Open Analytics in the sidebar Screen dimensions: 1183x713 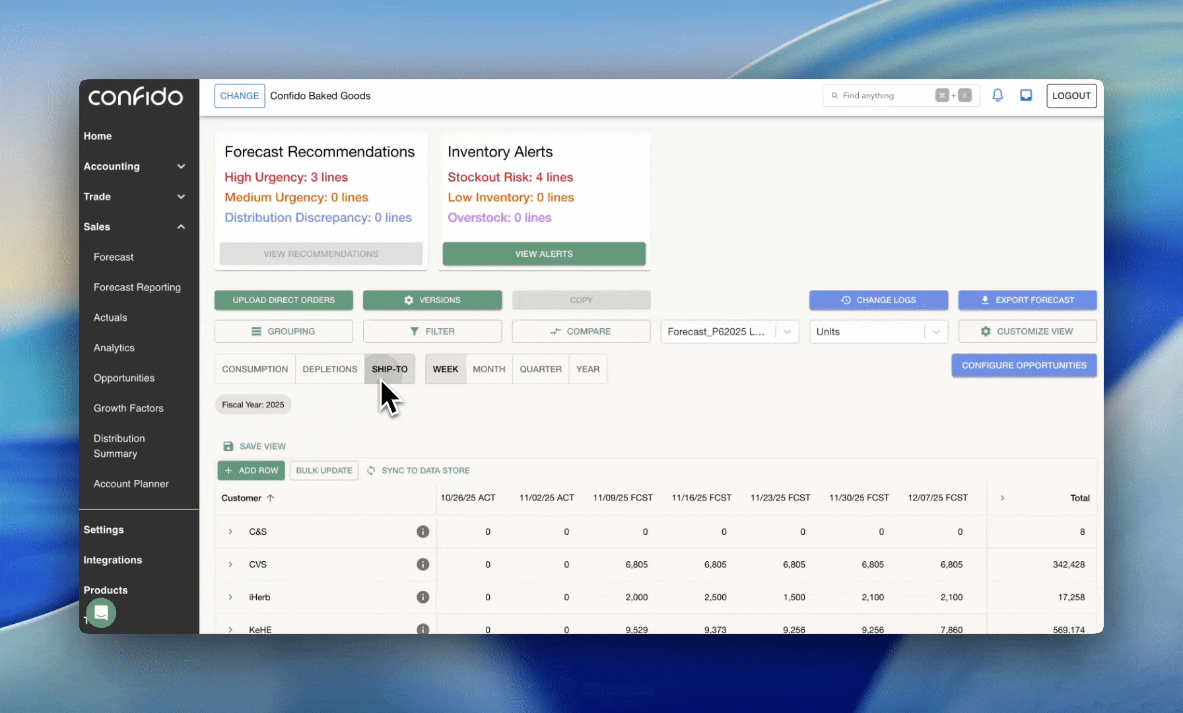pos(114,348)
